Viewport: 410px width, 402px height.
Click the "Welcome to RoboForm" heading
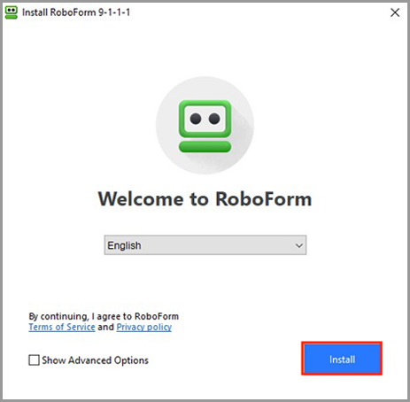(205, 198)
